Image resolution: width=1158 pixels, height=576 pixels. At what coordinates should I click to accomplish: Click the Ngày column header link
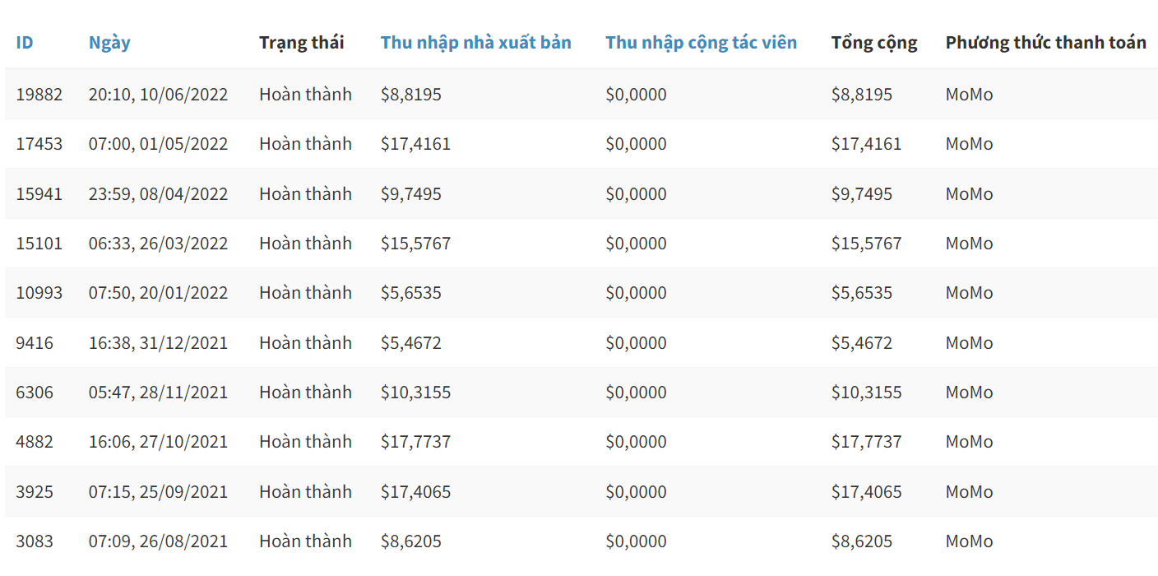(x=109, y=43)
